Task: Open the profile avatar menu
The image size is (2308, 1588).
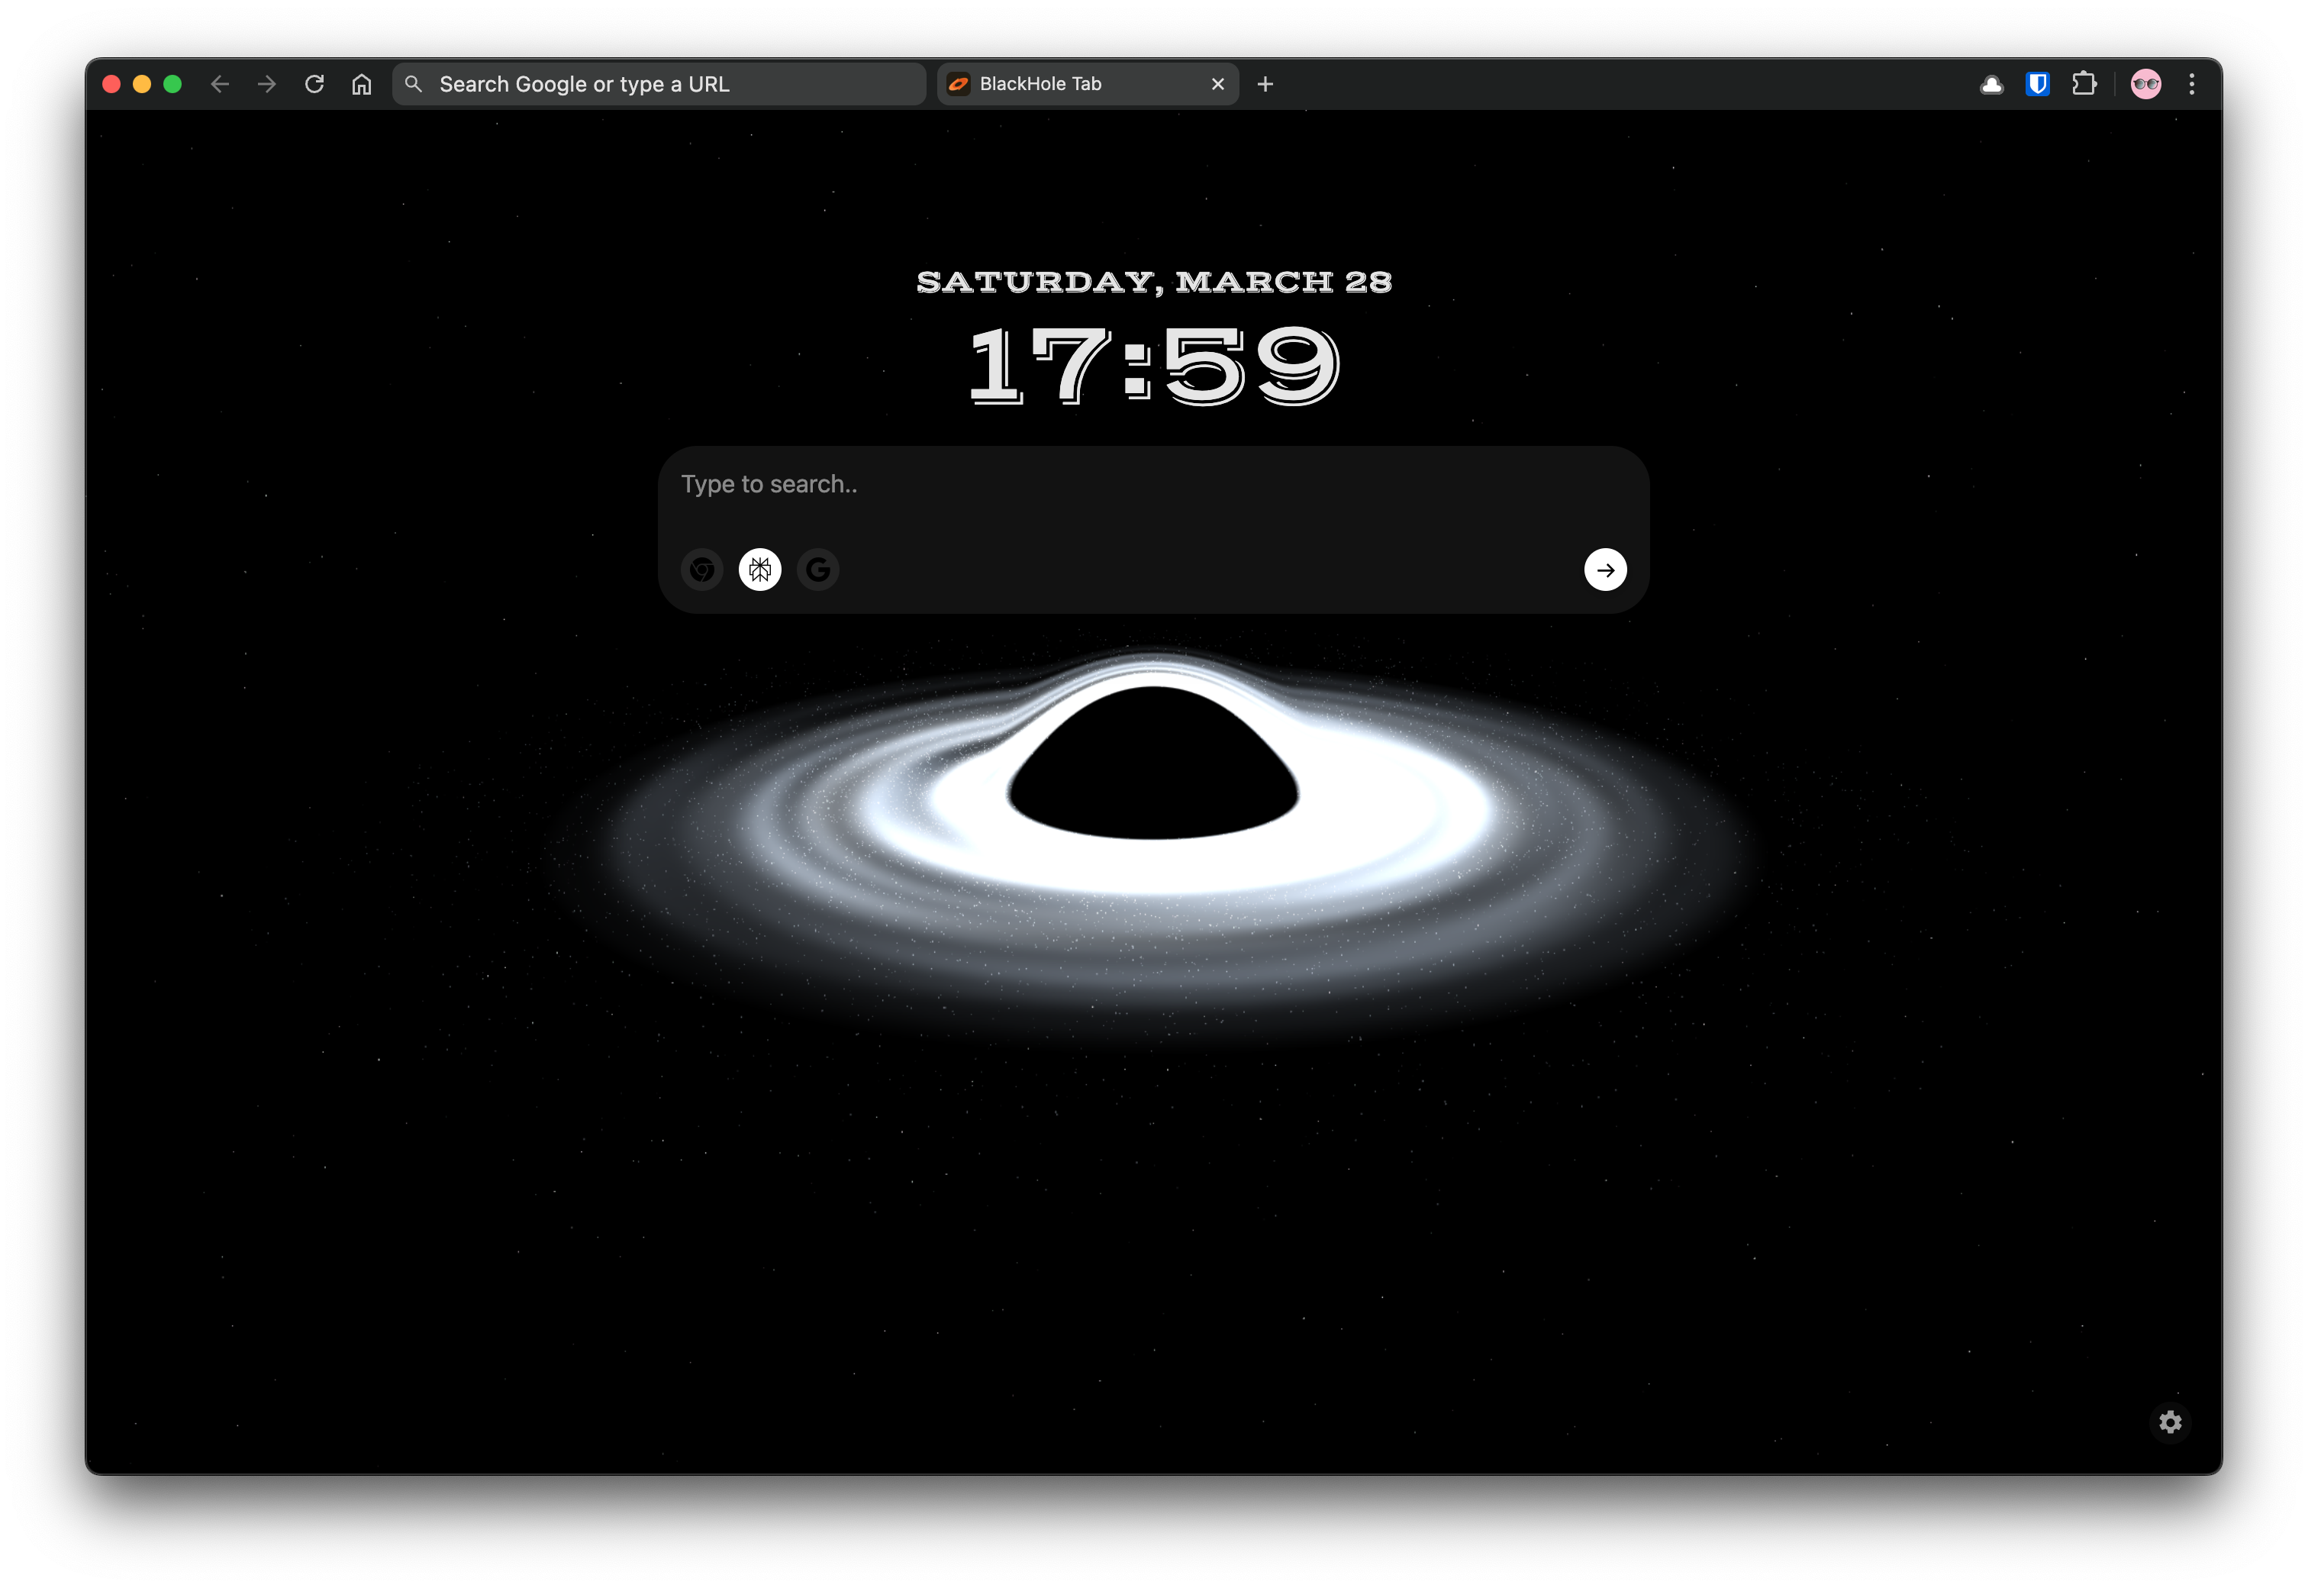Action: click(2146, 85)
